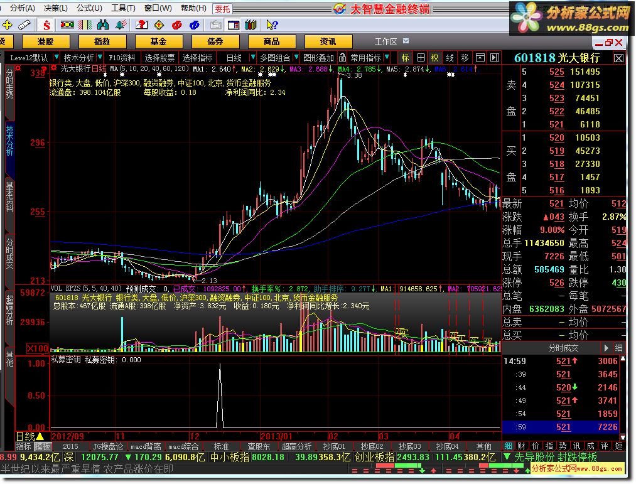
Task: Click the help cursor question icon
Action: tap(271, 25)
